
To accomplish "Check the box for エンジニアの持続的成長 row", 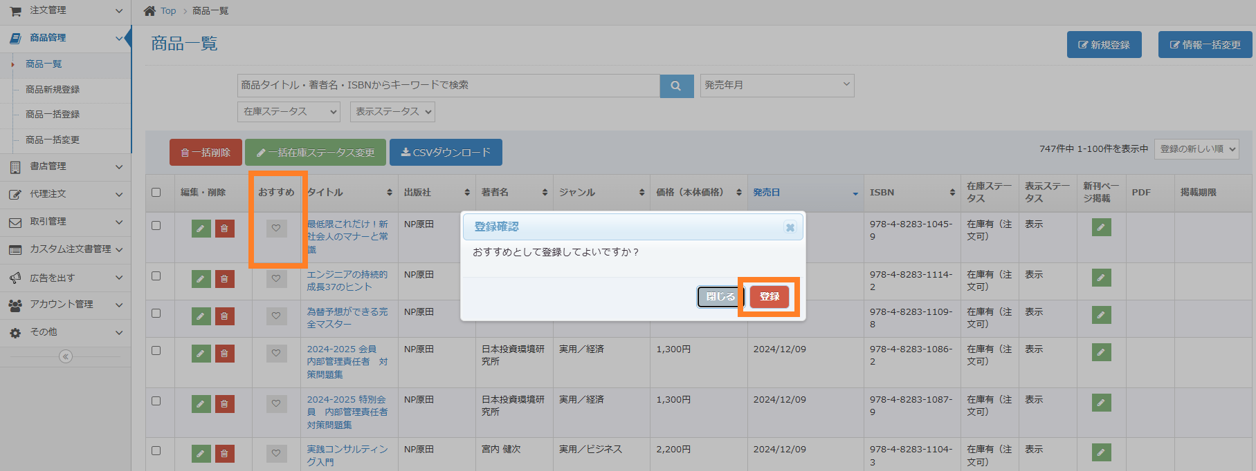I will click(156, 276).
